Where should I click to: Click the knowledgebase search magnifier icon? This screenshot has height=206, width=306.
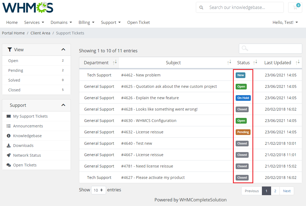coord(201,7)
